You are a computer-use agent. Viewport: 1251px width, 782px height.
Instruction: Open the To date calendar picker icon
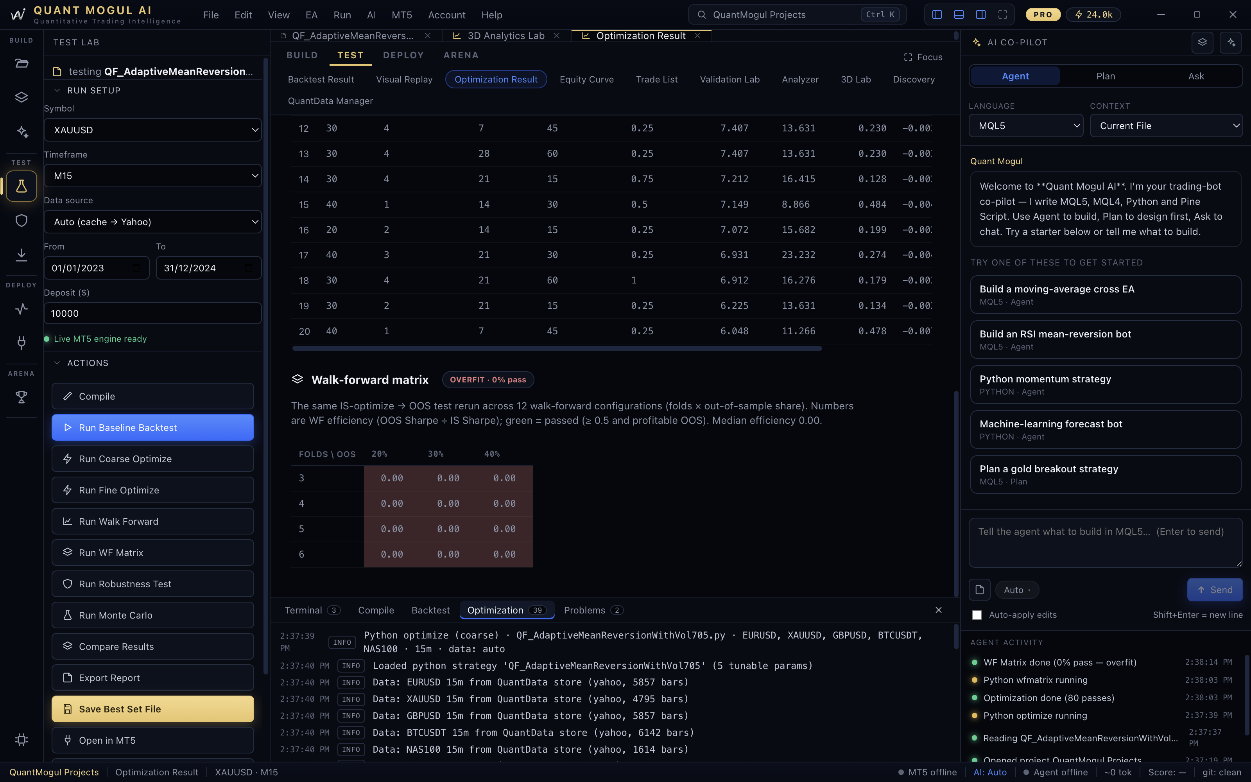[249, 268]
